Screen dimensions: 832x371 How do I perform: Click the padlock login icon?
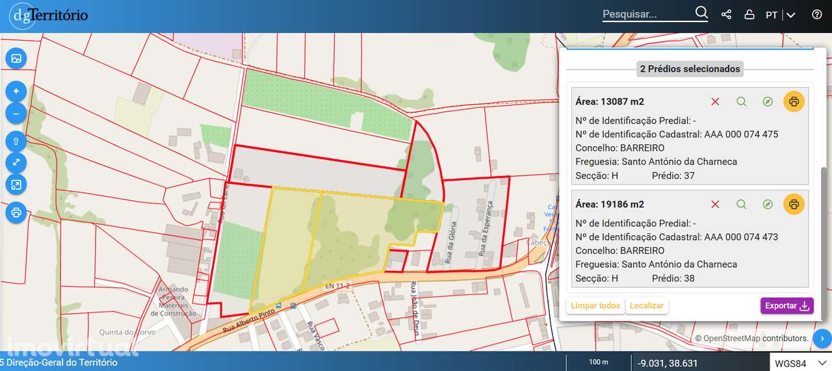pyautogui.click(x=749, y=14)
